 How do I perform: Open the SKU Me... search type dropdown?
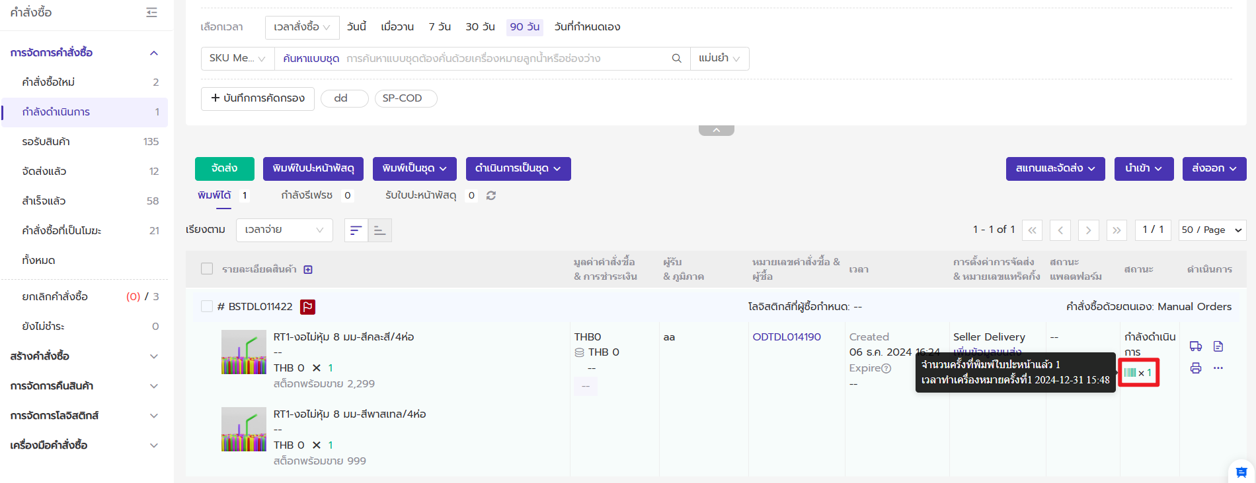click(x=237, y=58)
